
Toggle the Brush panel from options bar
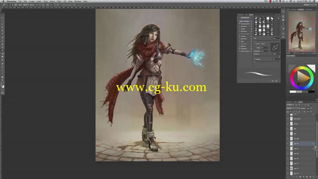(x=16, y=5)
